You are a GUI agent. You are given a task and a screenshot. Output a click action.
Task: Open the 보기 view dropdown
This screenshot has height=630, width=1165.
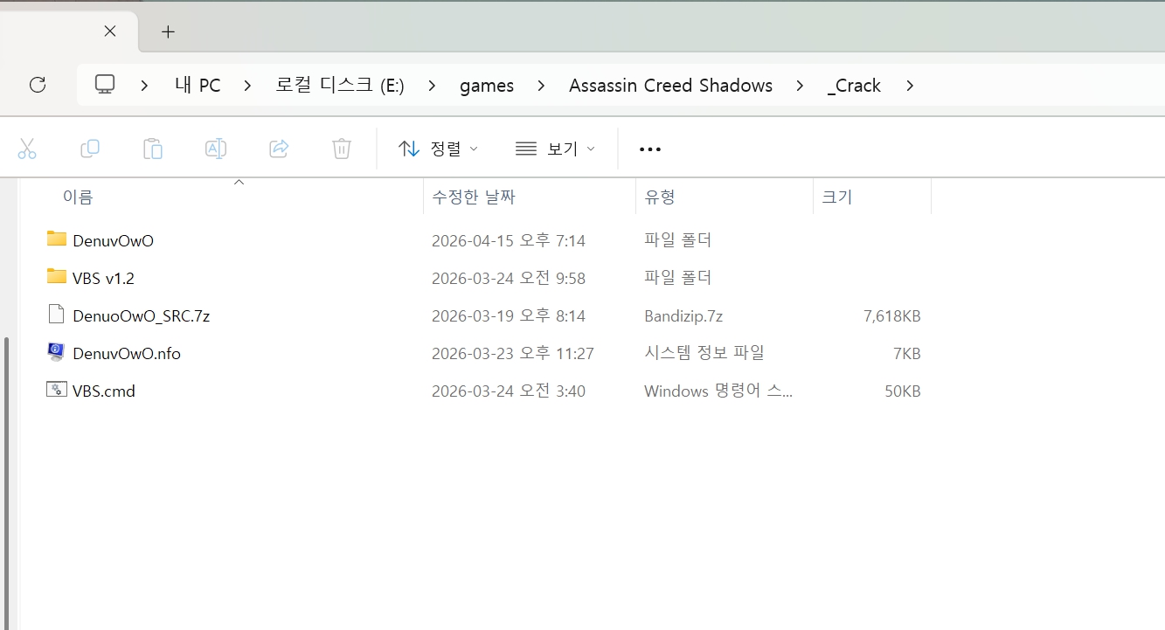point(555,149)
